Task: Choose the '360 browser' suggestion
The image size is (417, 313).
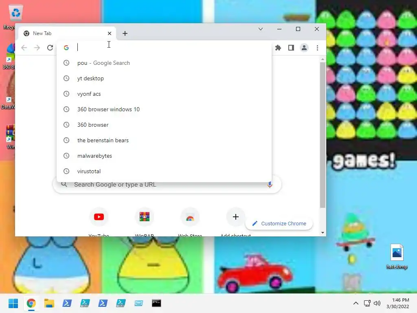Action: (164, 125)
